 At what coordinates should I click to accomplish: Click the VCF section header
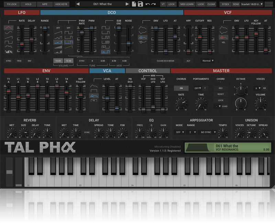pyautogui.click(x=228, y=12)
